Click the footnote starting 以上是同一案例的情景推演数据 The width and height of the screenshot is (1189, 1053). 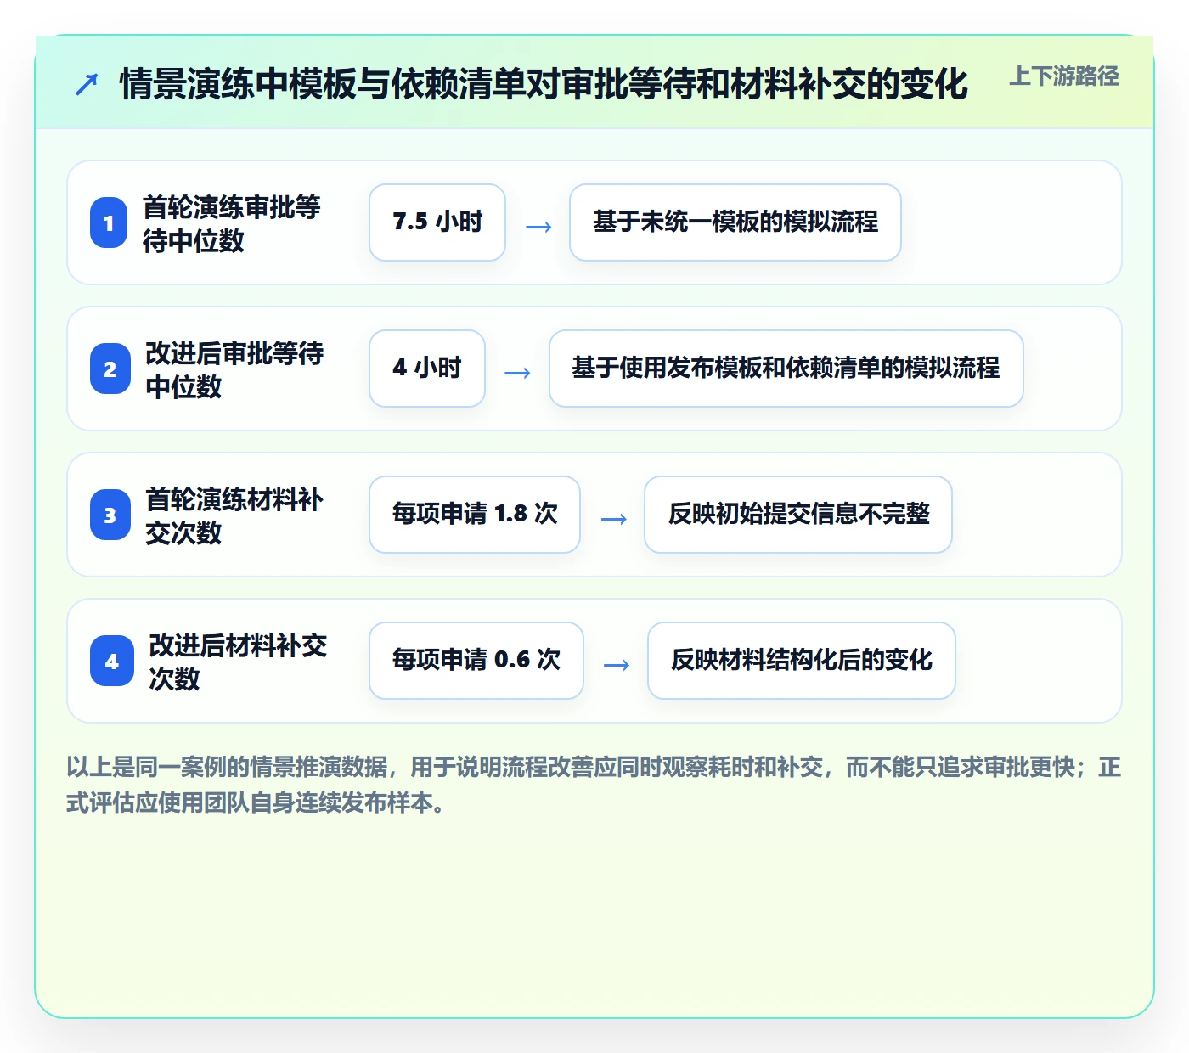594,785
